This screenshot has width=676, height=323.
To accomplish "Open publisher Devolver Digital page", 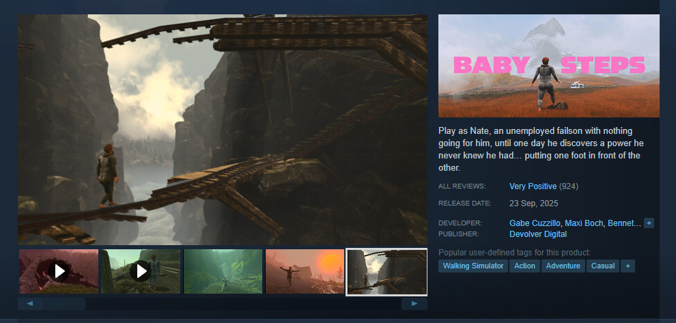I will 538,234.
